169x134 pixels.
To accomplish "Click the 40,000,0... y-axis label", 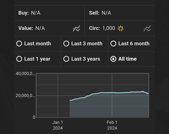I will [25, 74].
